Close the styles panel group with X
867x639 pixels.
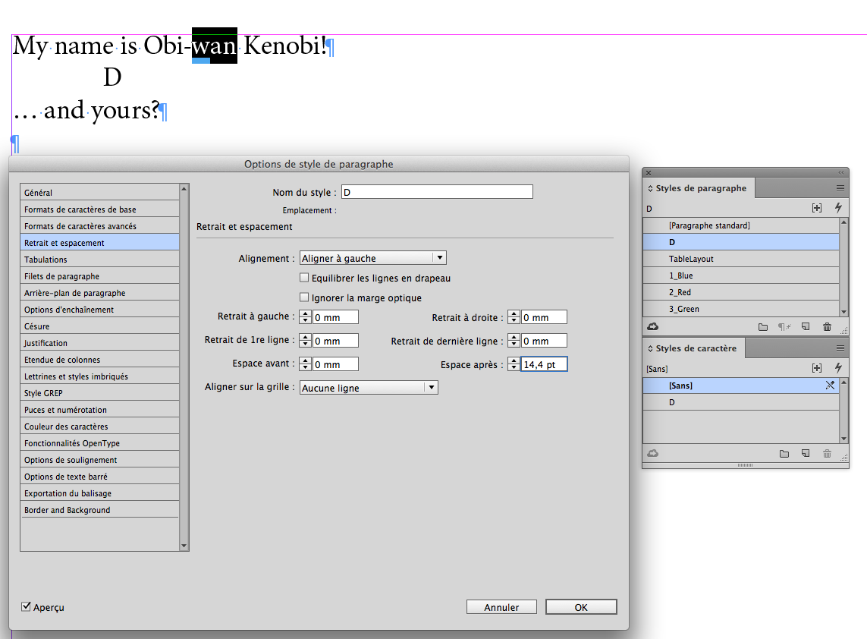pyautogui.click(x=649, y=172)
